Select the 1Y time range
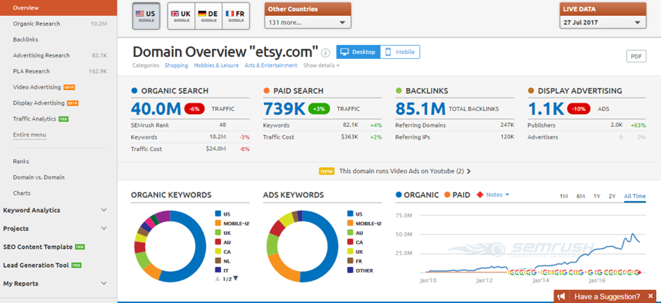The image size is (661, 303). 597,196
